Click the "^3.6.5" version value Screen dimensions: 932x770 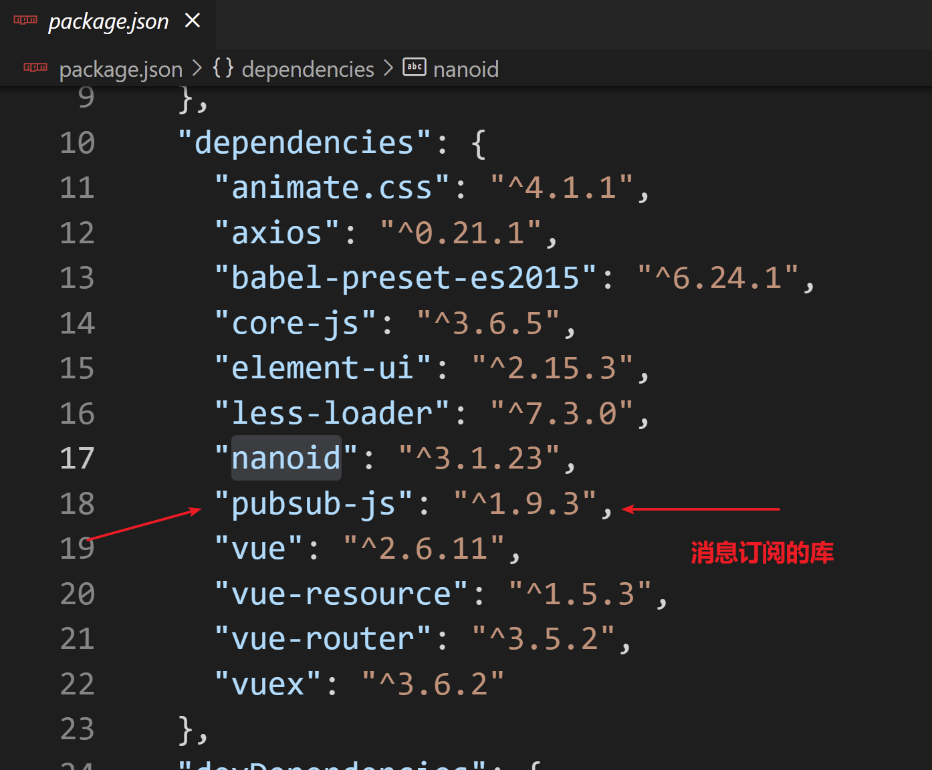488,324
